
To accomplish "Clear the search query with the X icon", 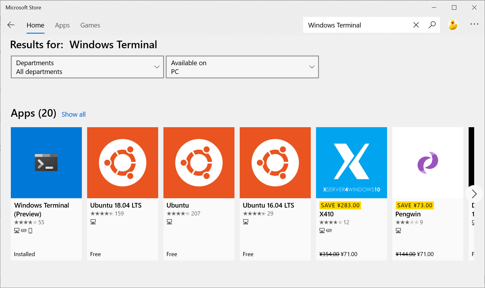I will (x=416, y=25).
